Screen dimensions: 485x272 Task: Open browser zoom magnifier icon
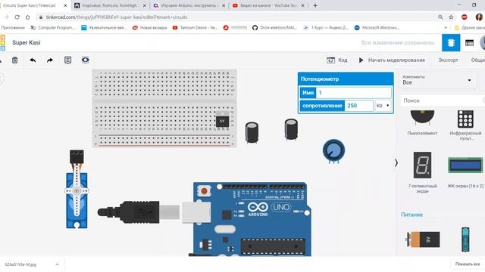[440, 17]
